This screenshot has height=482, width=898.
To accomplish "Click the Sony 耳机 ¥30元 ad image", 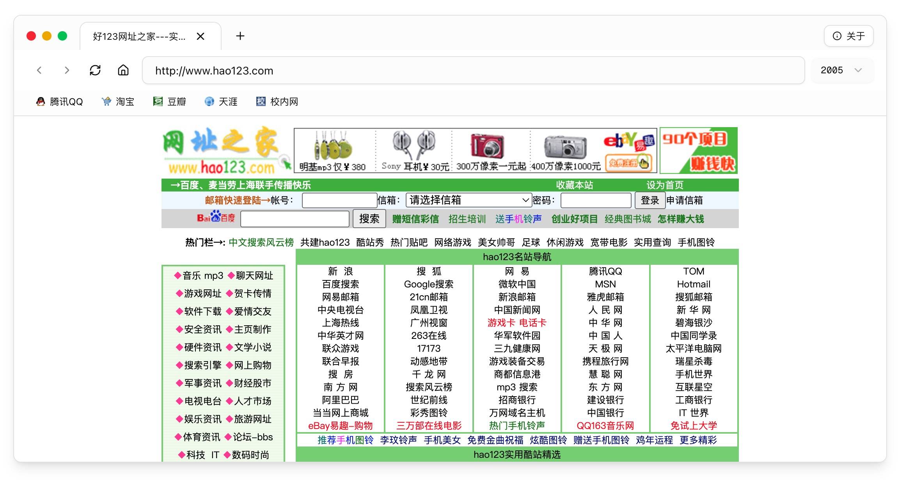I will [414, 151].
